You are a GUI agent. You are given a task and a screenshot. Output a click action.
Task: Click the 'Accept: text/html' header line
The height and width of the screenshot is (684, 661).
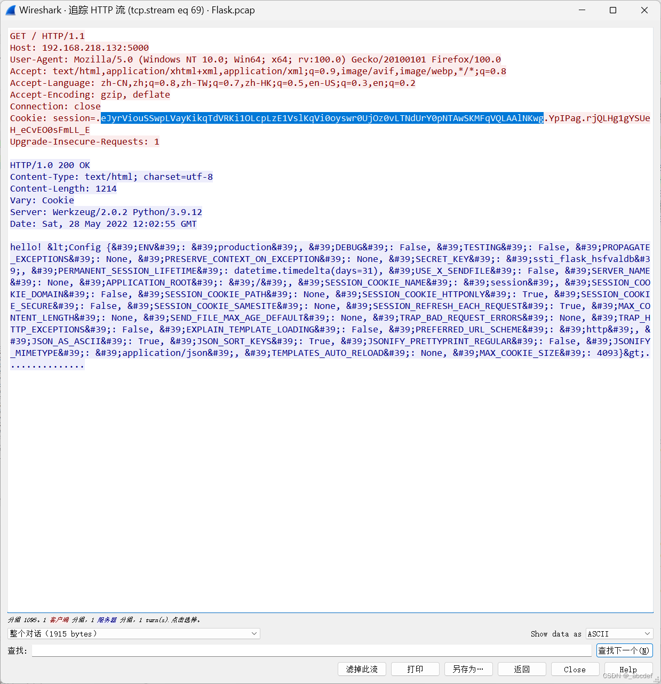258,71
